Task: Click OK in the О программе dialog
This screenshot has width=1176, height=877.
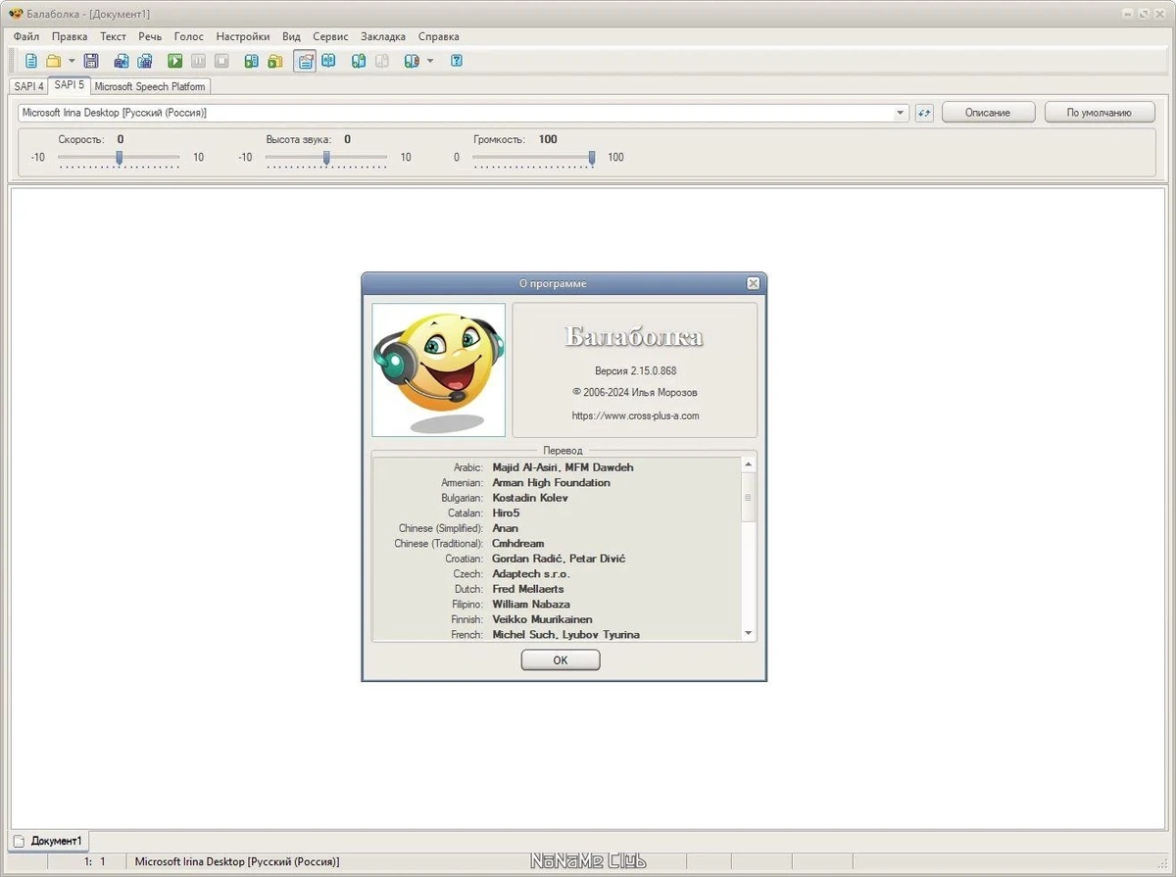Action: point(561,660)
